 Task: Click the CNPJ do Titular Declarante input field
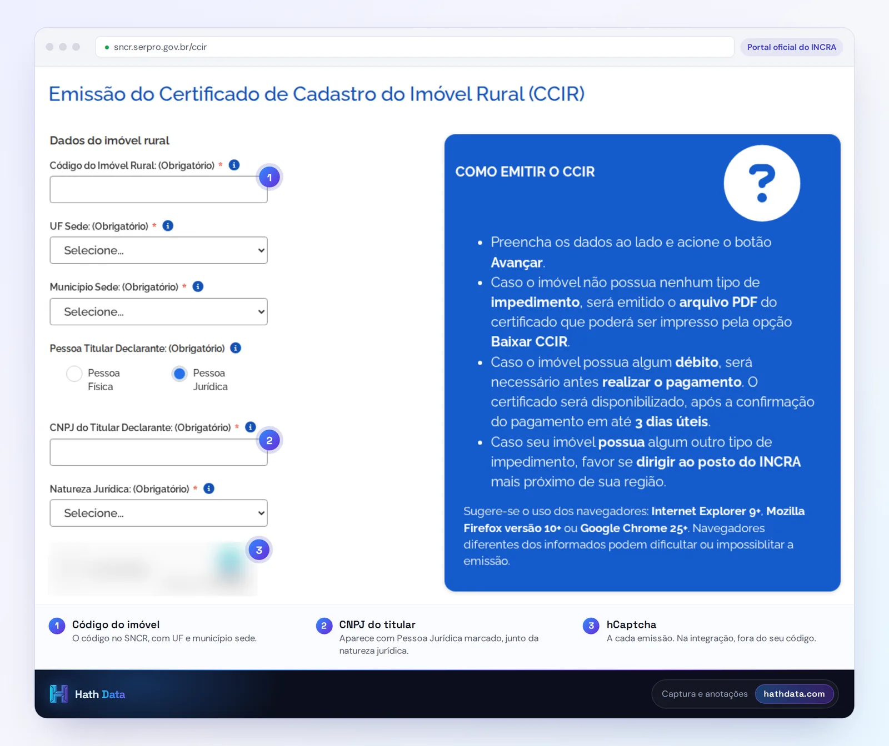coord(158,452)
